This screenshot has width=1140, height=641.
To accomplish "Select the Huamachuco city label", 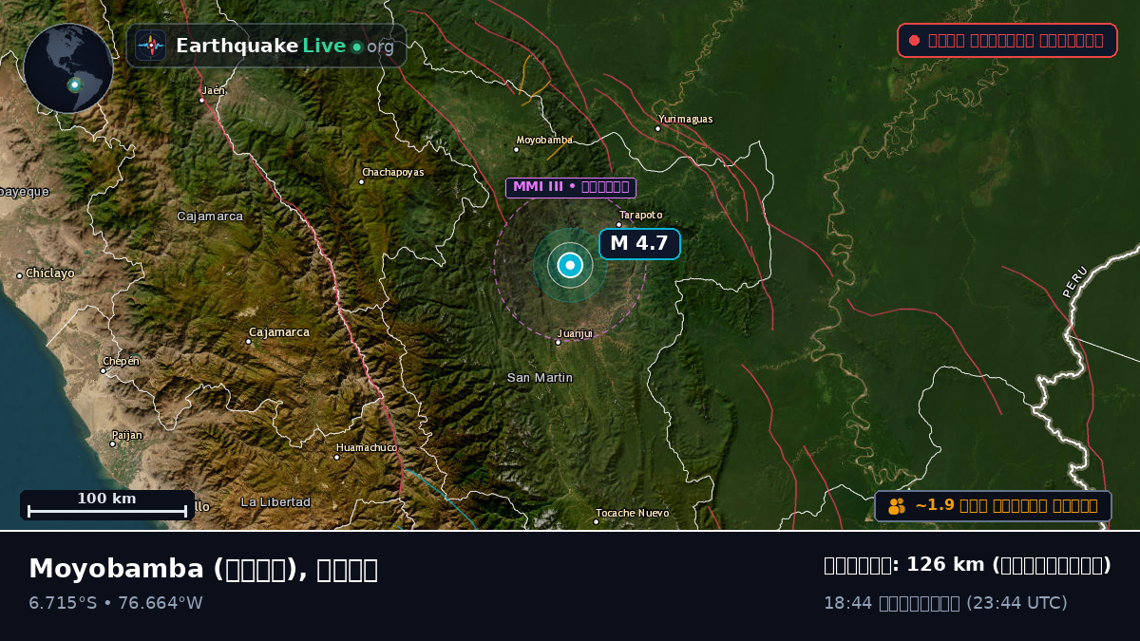I will click(366, 448).
